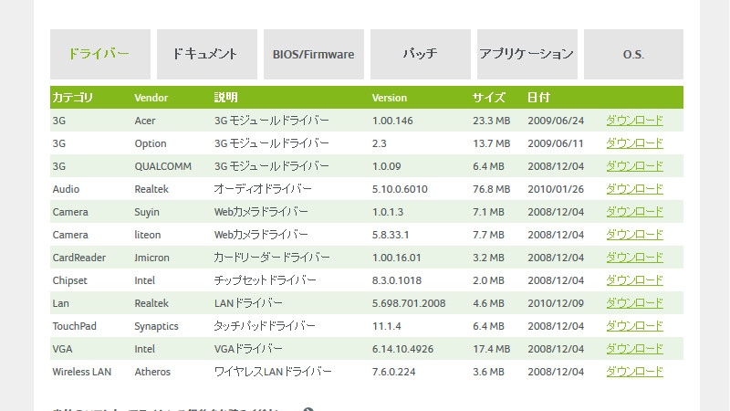Click the 説明 column header
Image resolution: width=730 pixels, height=411 pixels.
click(225, 98)
